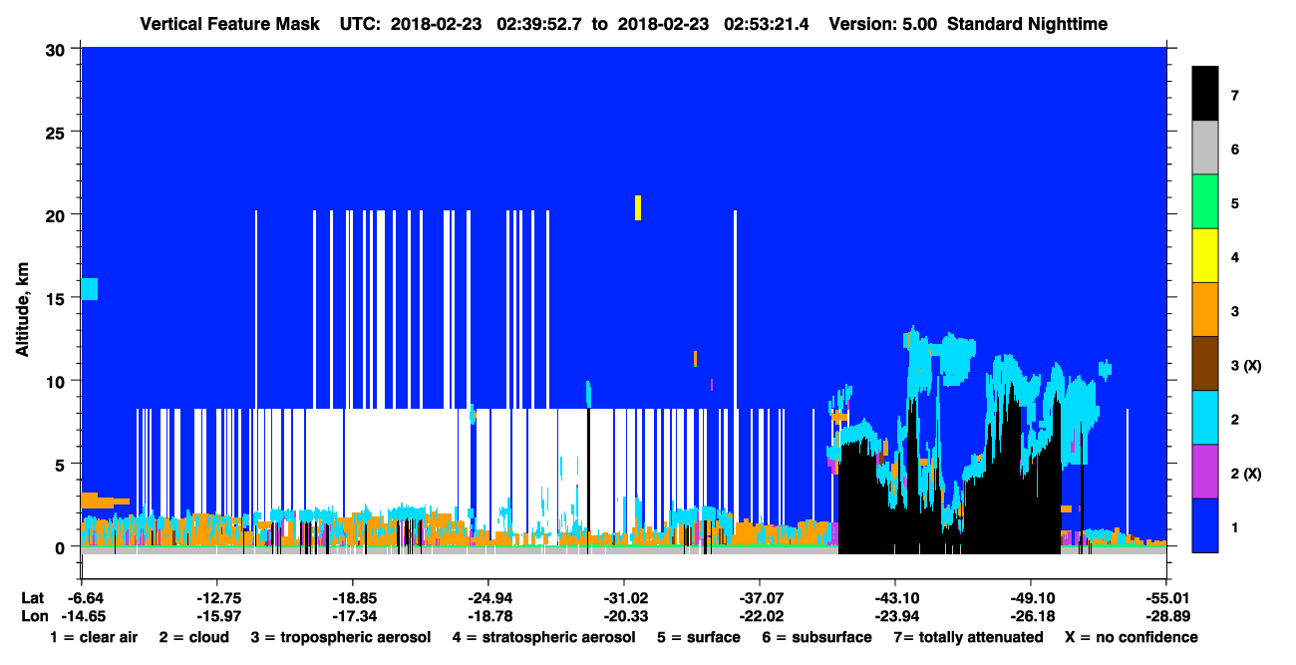
Task: Click the gray subsurface legend swatch
Action: click(x=1205, y=149)
